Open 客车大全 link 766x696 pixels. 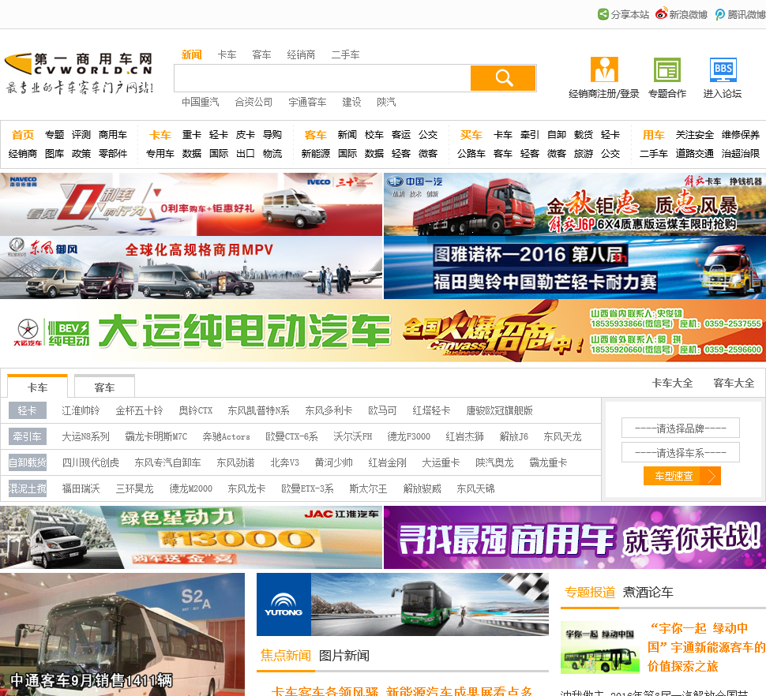coord(734,384)
